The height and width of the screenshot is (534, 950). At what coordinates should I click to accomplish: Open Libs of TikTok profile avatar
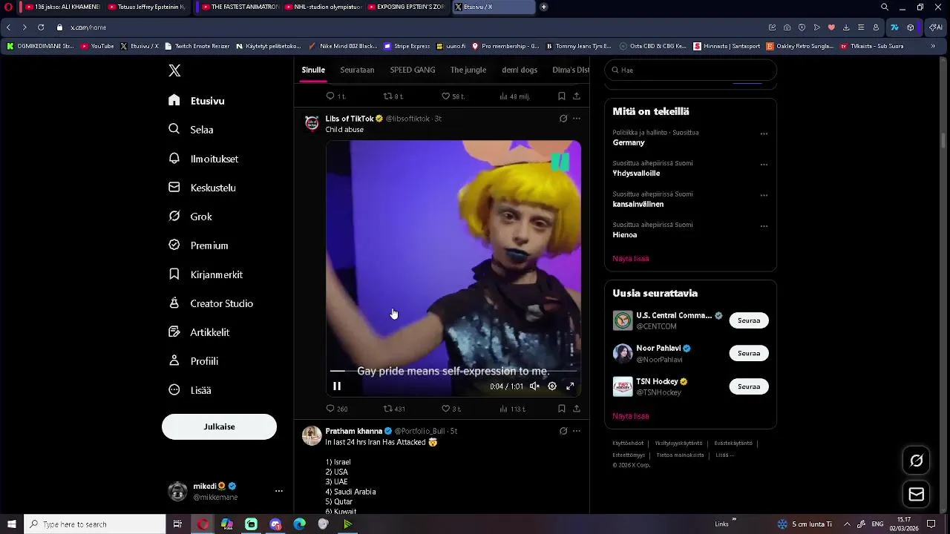click(312, 123)
